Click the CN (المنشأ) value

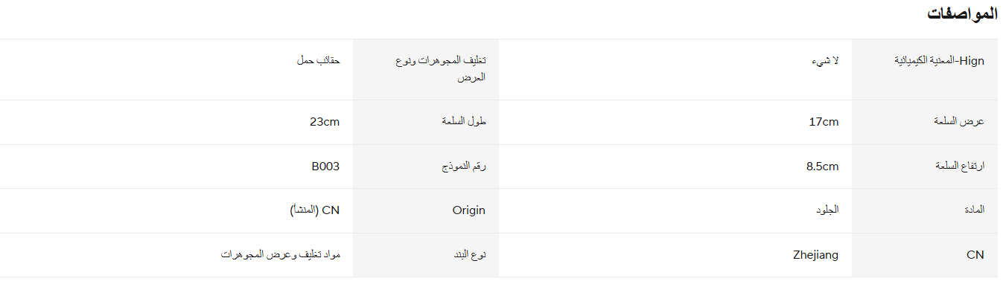click(x=315, y=210)
